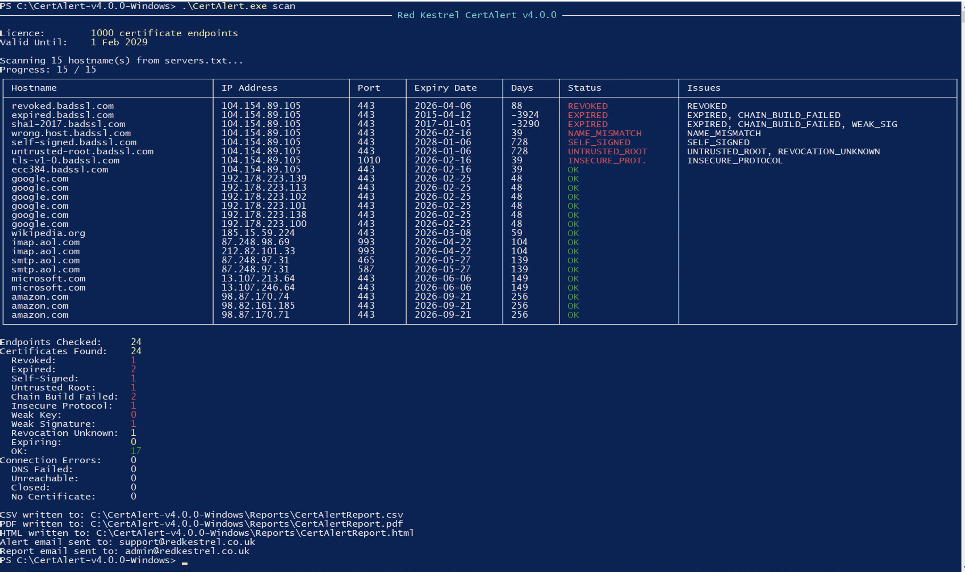Select the hostname "expired.badssl.com"

(62, 115)
